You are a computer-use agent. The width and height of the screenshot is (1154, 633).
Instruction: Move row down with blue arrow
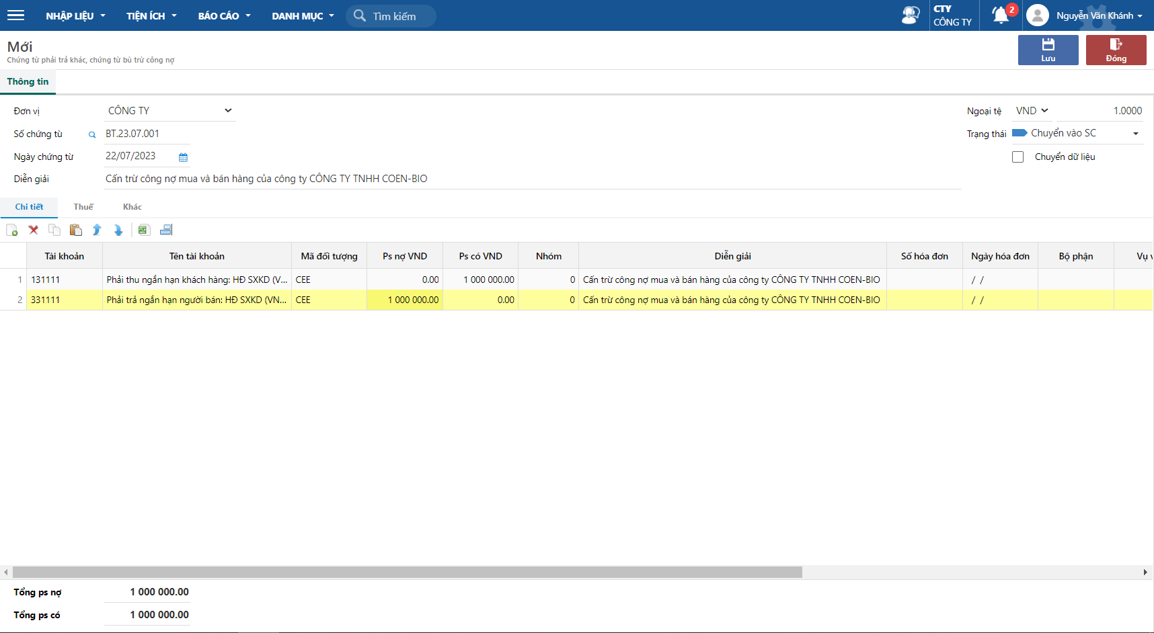coord(118,230)
